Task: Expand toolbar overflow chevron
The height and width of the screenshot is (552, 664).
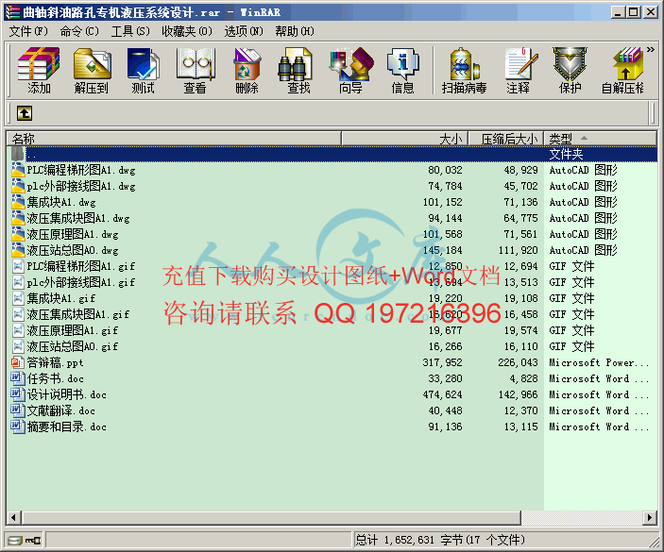Action: pos(651,50)
